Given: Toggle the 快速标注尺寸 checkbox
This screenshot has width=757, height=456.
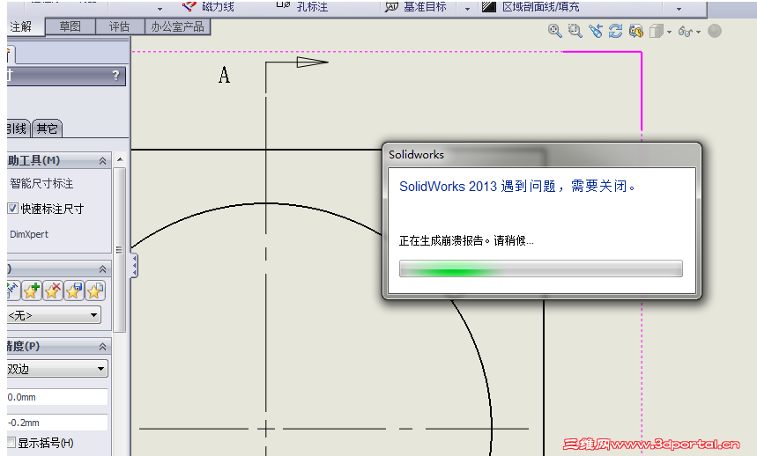Looking at the screenshot, I should tap(13, 209).
